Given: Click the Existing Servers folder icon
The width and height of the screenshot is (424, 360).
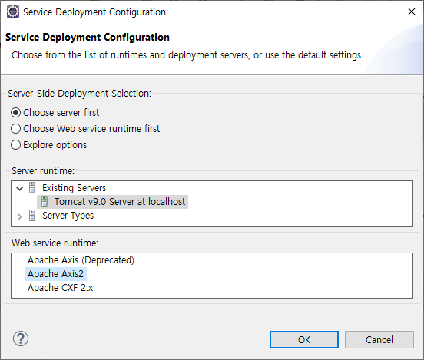Looking at the screenshot, I should click(32, 188).
